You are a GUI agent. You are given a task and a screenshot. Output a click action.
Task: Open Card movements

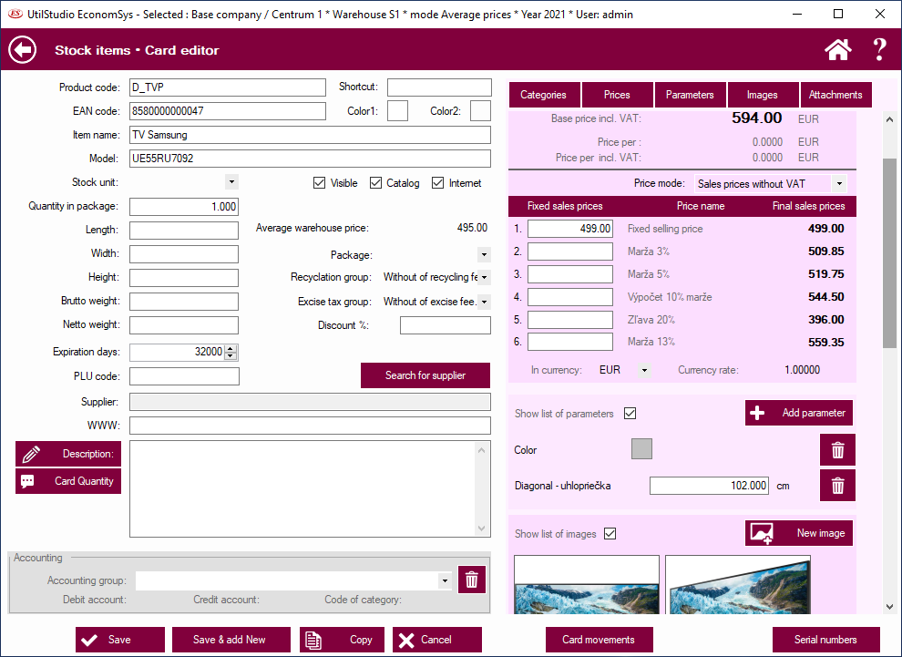pos(599,640)
